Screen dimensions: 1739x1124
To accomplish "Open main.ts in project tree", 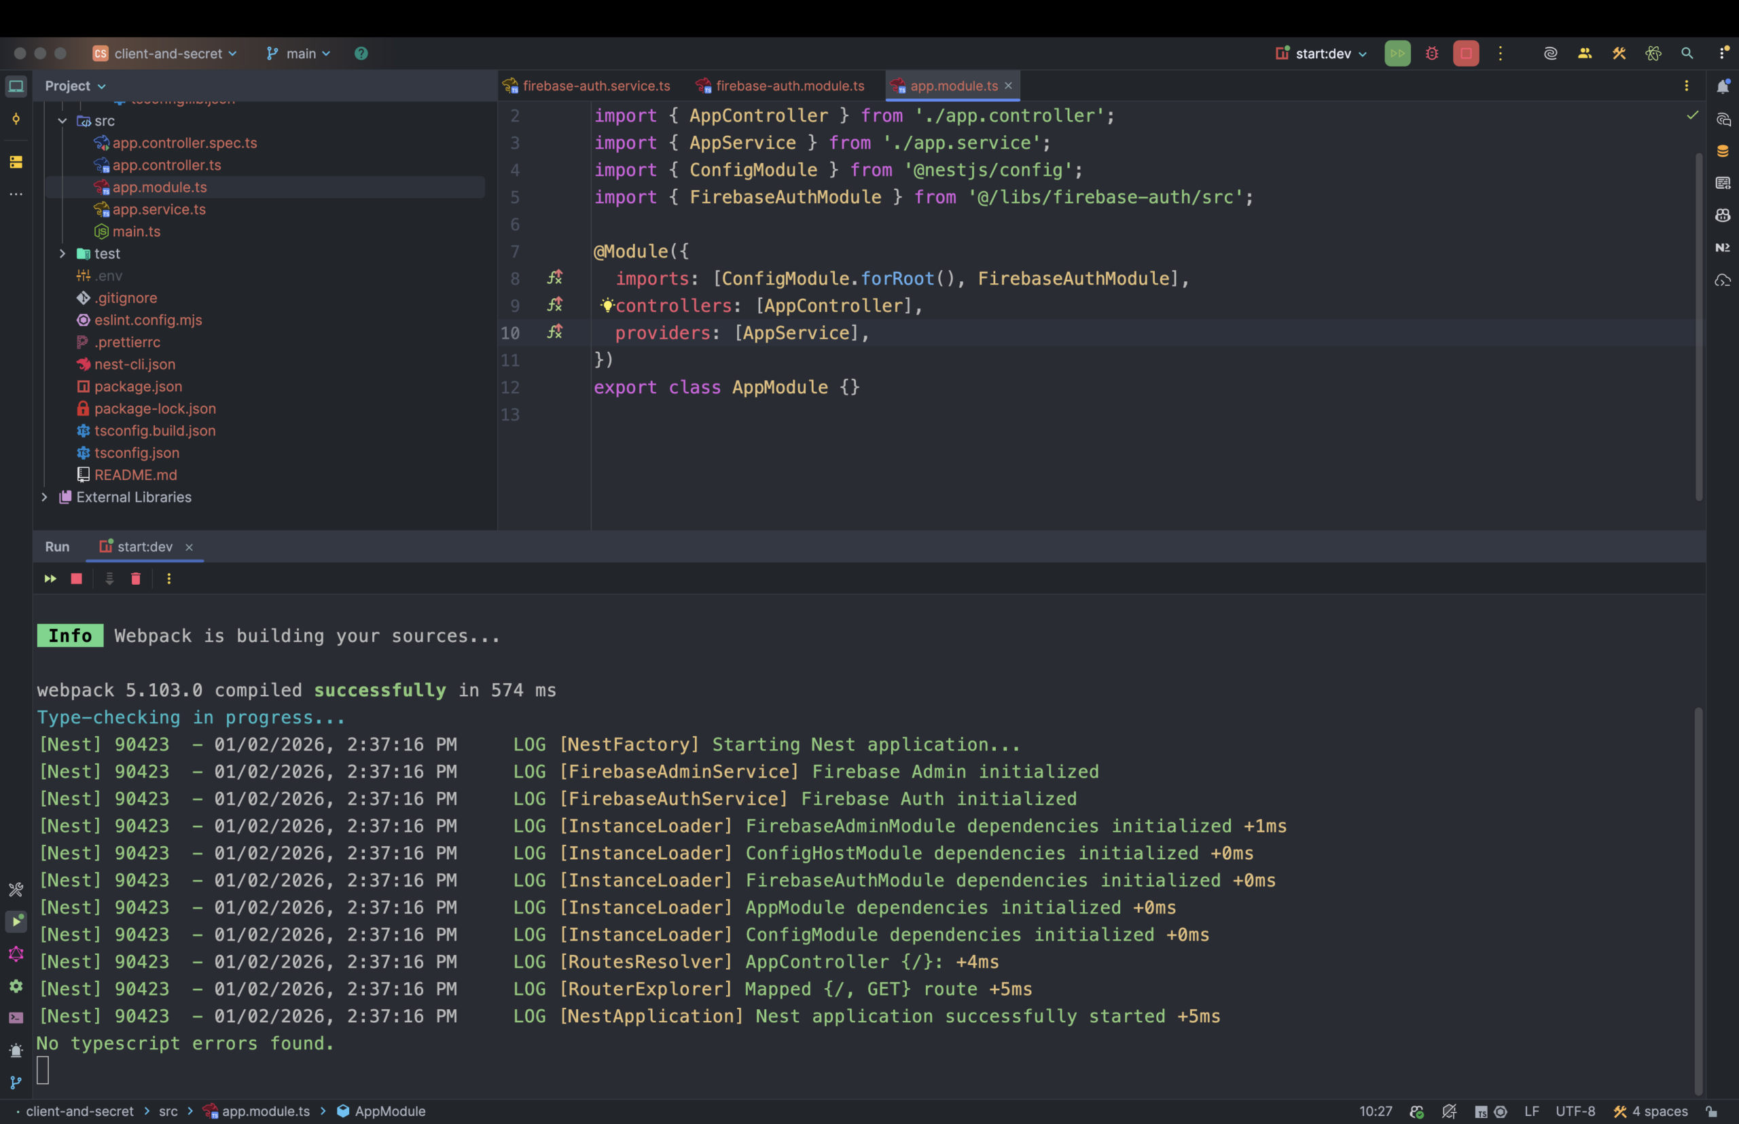I will tap(136, 232).
